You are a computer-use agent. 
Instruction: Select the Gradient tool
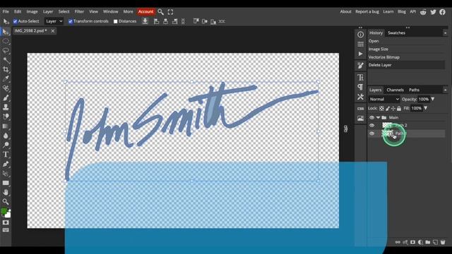[x=6, y=126]
